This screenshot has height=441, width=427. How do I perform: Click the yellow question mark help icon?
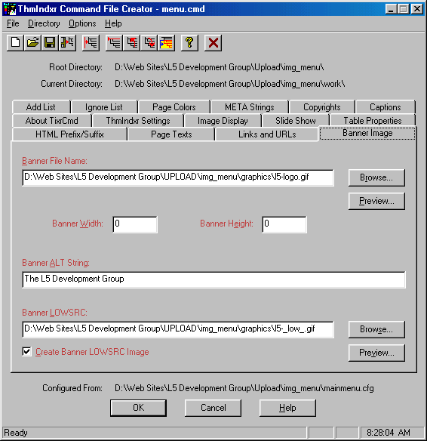tap(189, 43)
